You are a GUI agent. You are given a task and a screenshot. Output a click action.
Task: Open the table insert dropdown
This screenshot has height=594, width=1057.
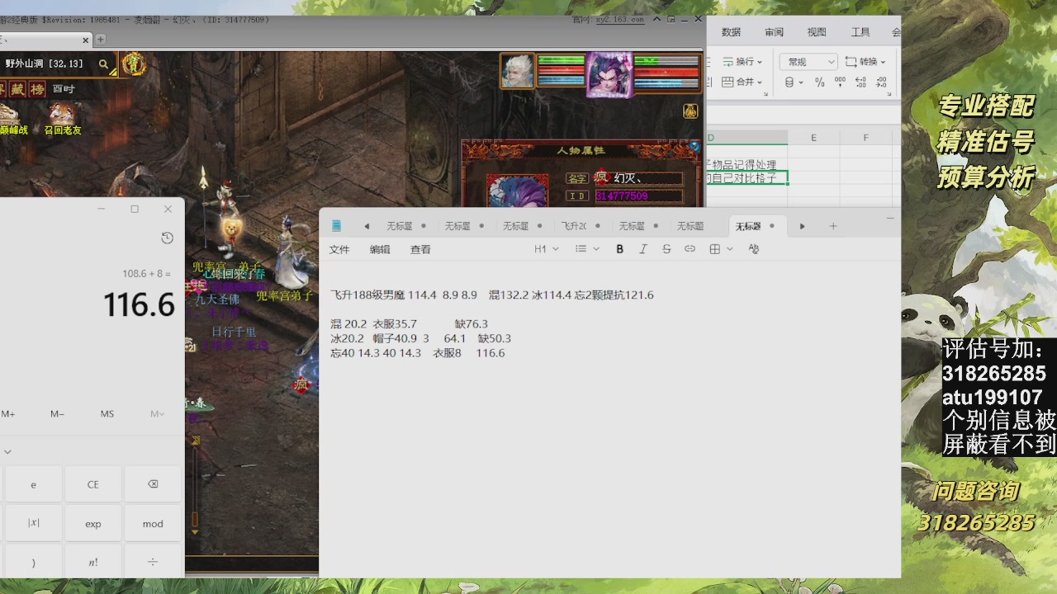(x=721, y=249)
